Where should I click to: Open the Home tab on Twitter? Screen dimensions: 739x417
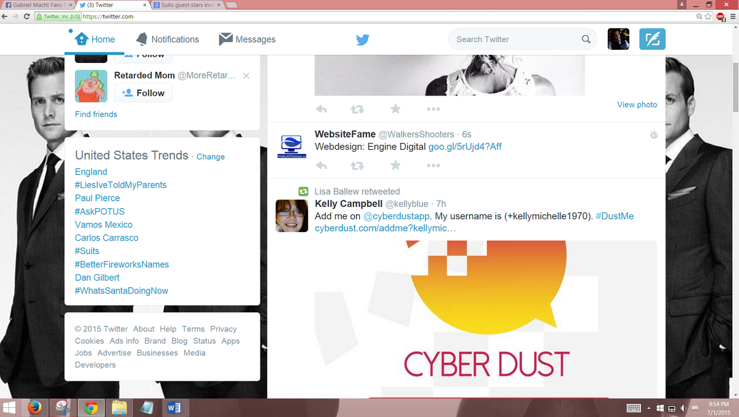pos(95,39)
